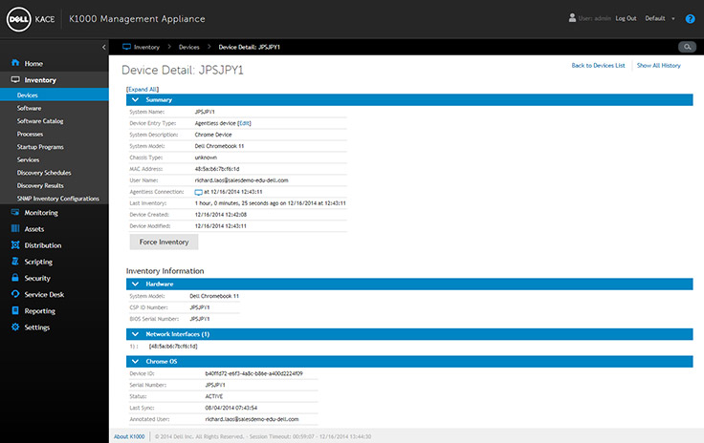Open the Service Desk icon

pyautogui.click(x=15, y=294)
